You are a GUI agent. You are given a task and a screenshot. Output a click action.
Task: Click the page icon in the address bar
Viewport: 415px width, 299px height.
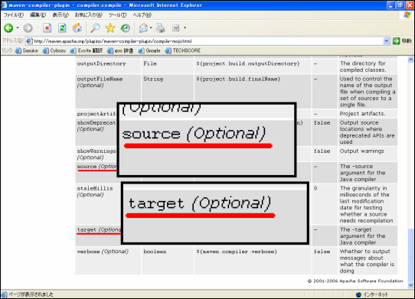pyautogui.click(x=30, y=41)
